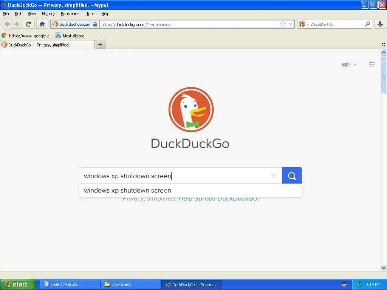387x290 pixels.
Task: Open the File menu
Action: tap(6, 14)
